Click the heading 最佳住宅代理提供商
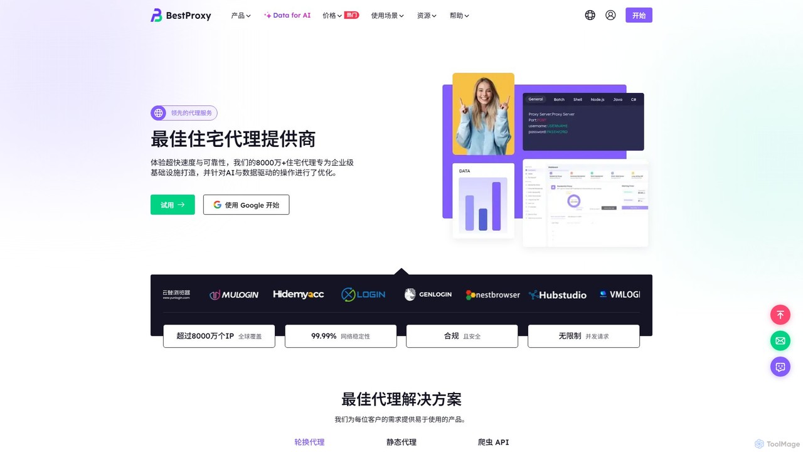 point(233,139)
